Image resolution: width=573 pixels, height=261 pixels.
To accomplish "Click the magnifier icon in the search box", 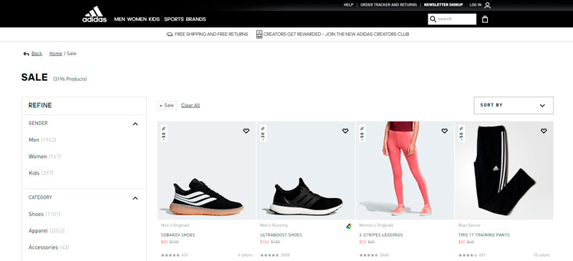I will pos(433,19).
